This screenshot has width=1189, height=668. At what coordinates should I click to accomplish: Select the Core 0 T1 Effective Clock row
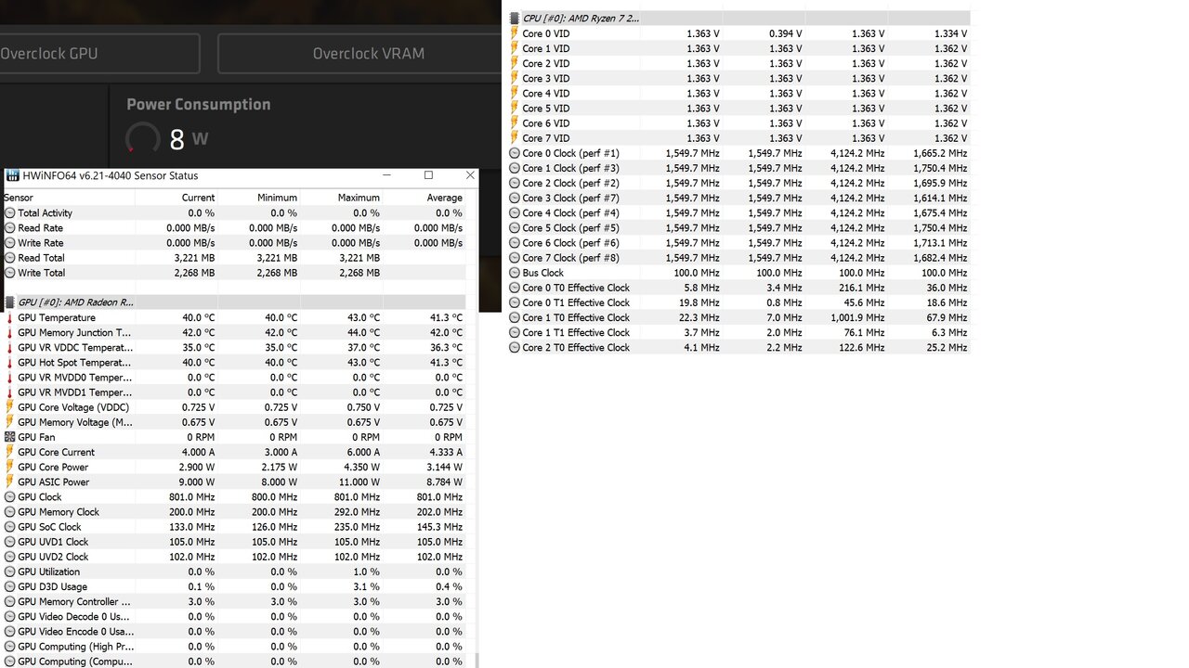[738, 302]
